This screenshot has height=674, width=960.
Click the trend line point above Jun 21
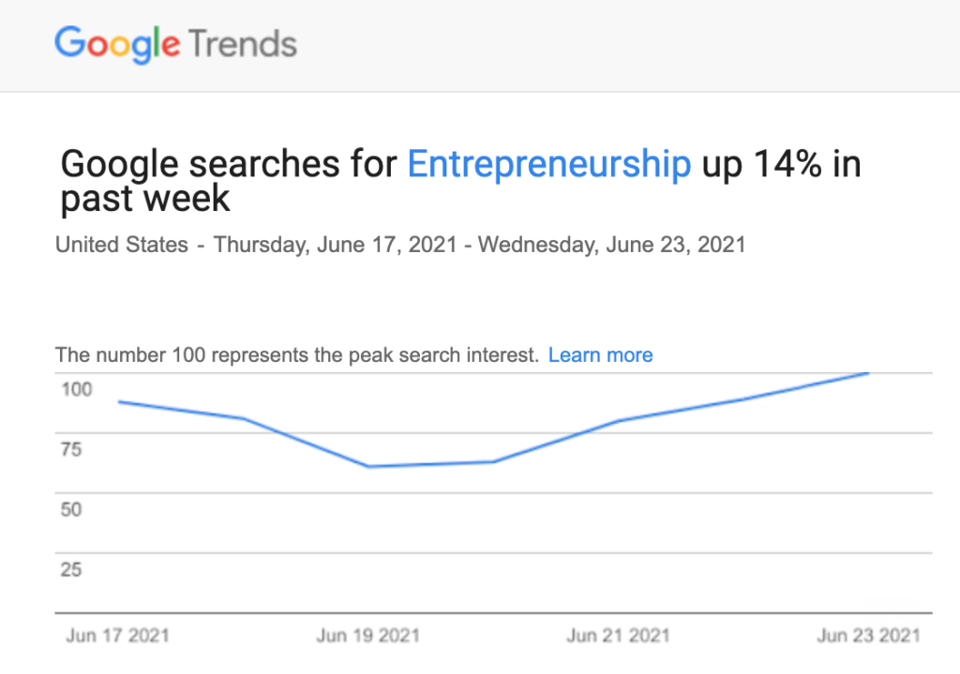coord(619,420)
